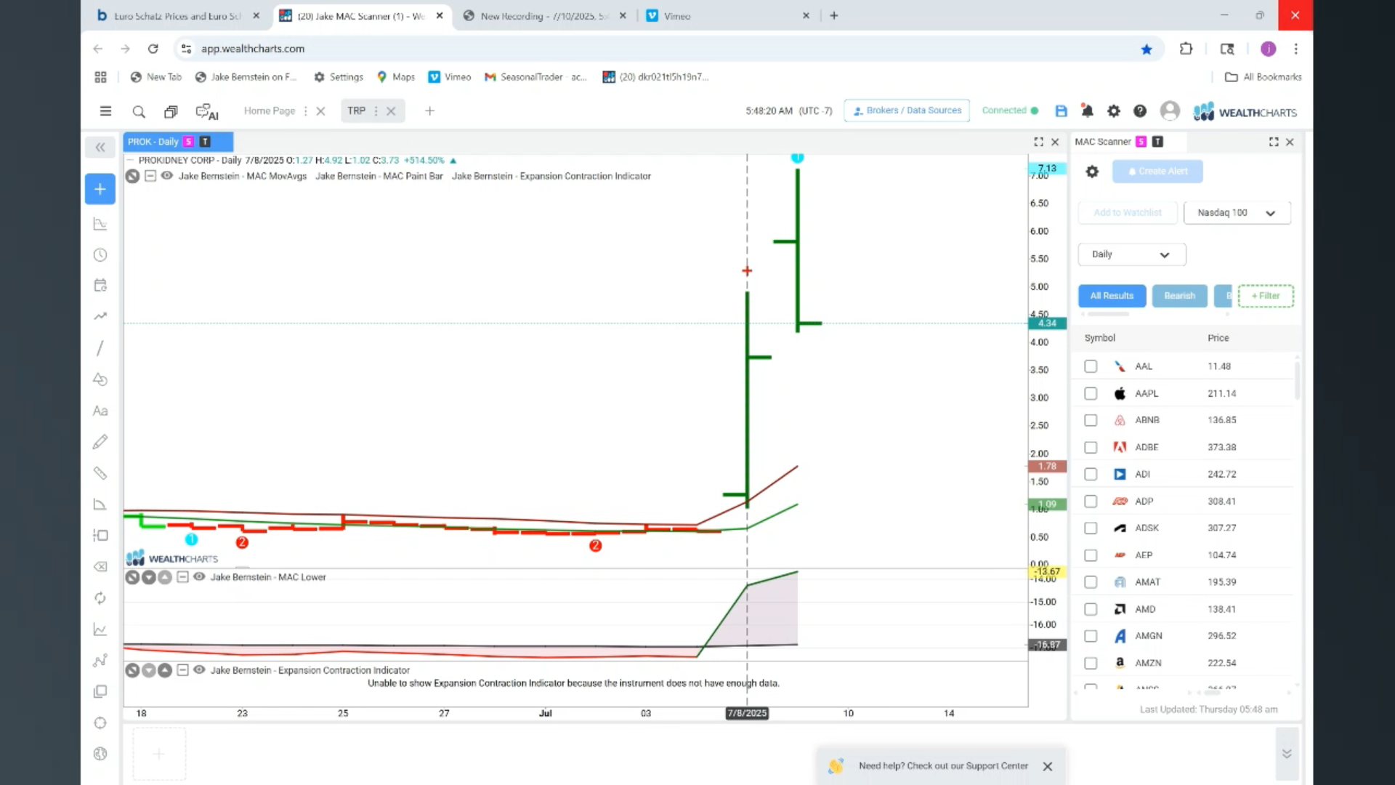The width and height of the screenshot is (1395, 785).
Task: Tick the ABNB checkbox
Action: (1091, 420)
